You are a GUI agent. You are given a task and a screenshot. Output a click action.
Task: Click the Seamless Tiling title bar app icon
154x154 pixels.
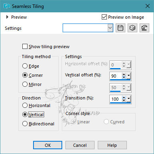point(7,6)
